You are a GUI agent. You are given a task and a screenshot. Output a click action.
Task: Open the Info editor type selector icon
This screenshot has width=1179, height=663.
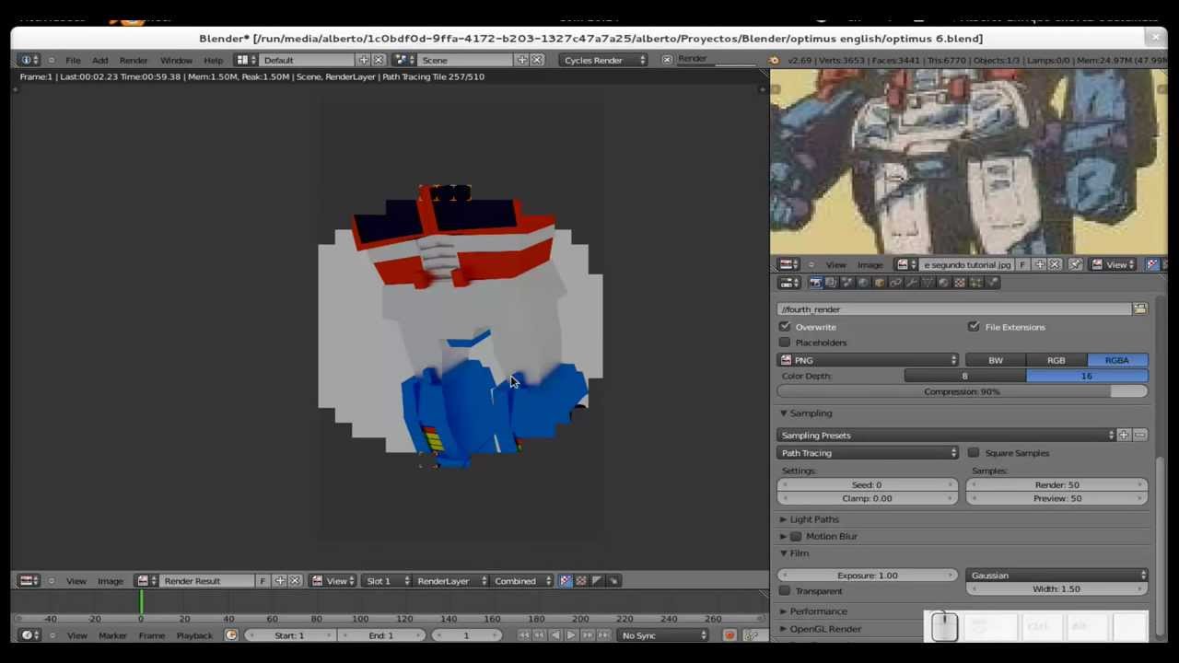click(29, 60)
